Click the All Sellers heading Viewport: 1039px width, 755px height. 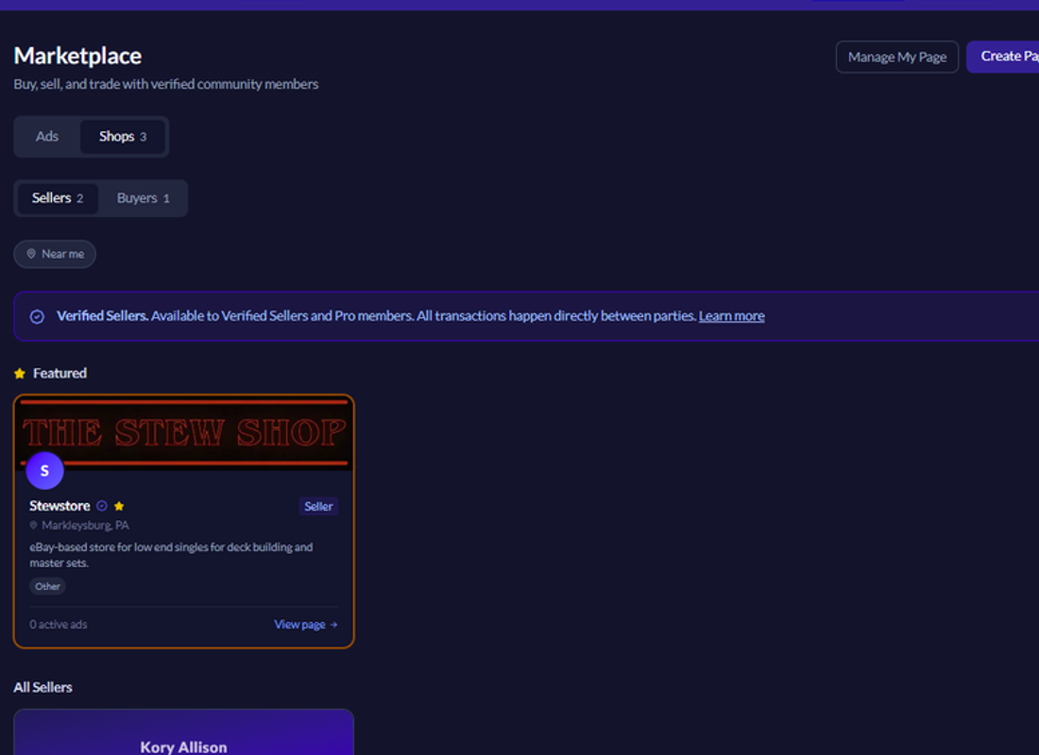click(x=43, y=687)
